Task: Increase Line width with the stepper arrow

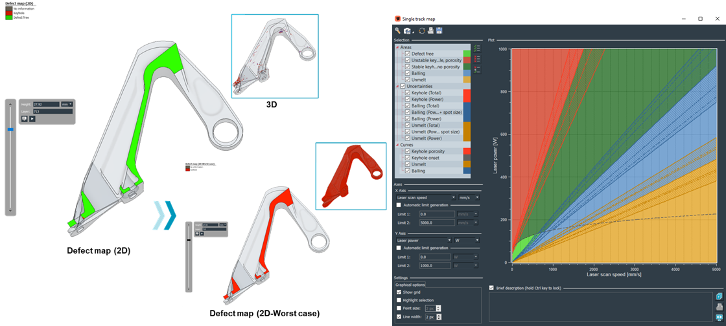Action: (439, 316)
